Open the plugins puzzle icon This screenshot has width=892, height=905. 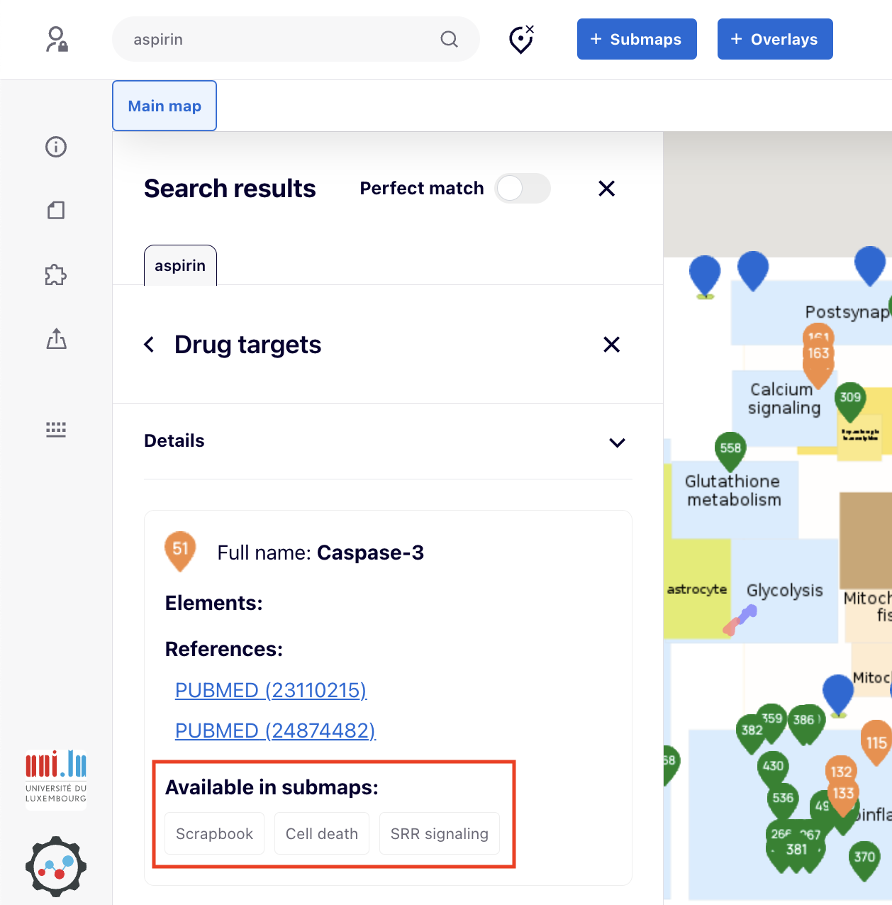point(55,275)
